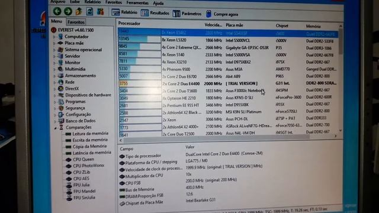Click the Sistema operacional icon in tree
Viewport: 379px width, 213px height.
[60, 50]
